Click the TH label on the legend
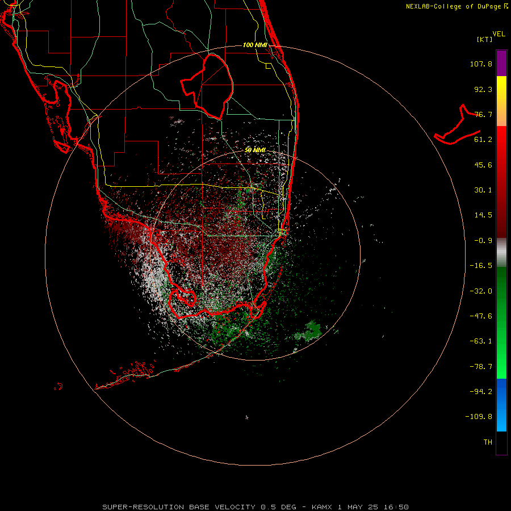This screenshot has width=511, height=511. click(x=488, y=442)
